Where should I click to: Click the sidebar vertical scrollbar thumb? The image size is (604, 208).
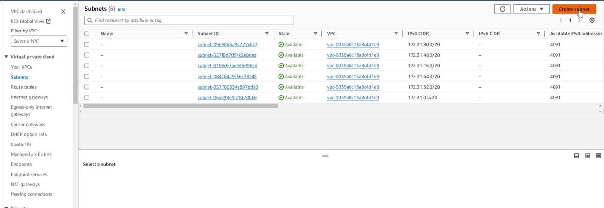click(x=75, y=55)
